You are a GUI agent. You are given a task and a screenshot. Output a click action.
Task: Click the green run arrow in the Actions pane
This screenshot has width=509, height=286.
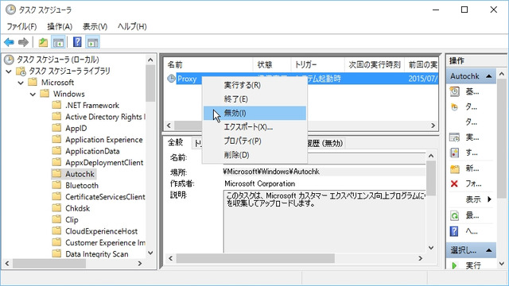(454, 265)
